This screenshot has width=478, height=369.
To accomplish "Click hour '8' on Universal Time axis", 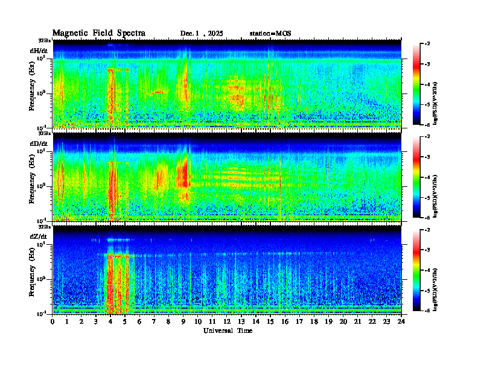I will pyautogui.click(x=168, y=321).
